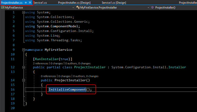The image size is (197, 112).
Task: Open the ProjectInstaller.cs [Design] tab
Action: [x=74, y=3]
